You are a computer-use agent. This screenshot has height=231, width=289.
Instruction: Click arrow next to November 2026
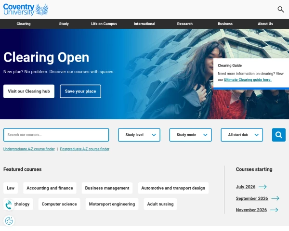point(274,210)
